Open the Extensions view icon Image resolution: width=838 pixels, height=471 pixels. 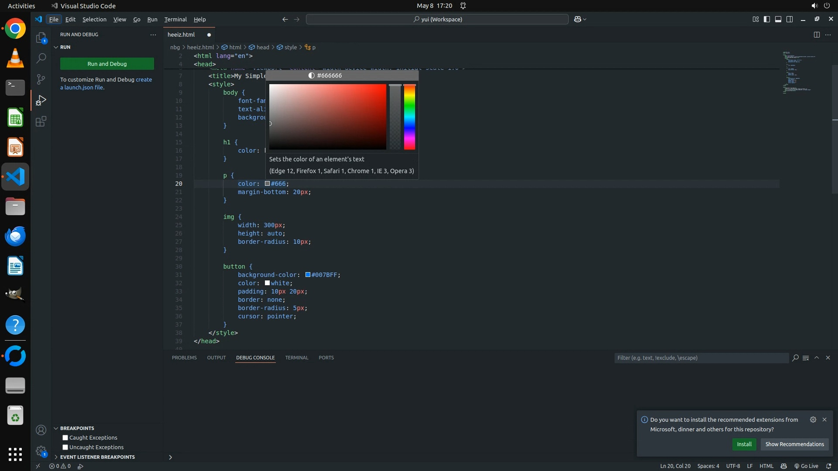pos(41,121)
